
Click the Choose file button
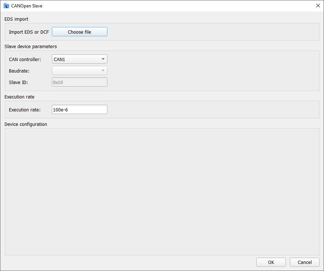tap(79, 32)
